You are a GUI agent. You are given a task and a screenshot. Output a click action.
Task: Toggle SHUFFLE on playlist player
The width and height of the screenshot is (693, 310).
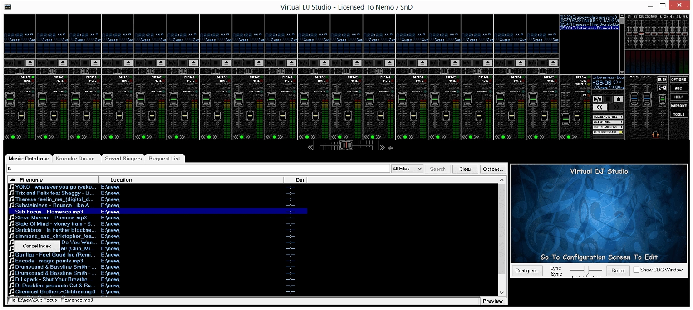589,84
